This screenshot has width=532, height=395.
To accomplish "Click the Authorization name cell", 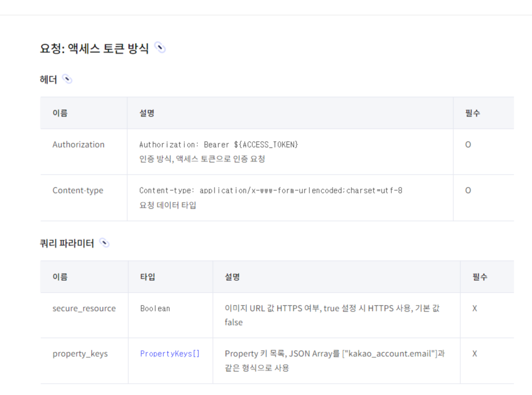I will pos(78,144).
